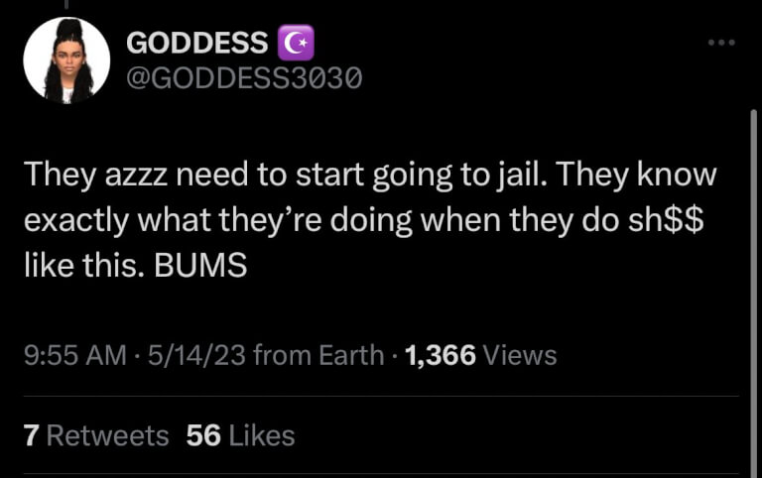Click the 9:55 AM timestamp
Viewport: 762px width, 478px height.
(x=74, y=355)
